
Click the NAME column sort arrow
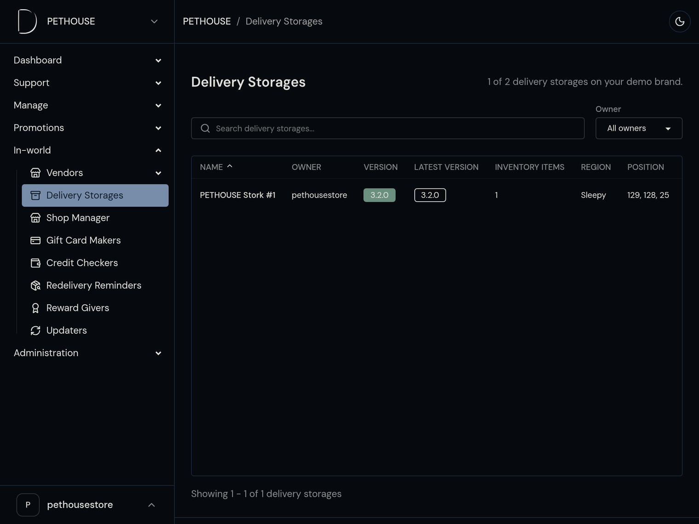[230, 166]
